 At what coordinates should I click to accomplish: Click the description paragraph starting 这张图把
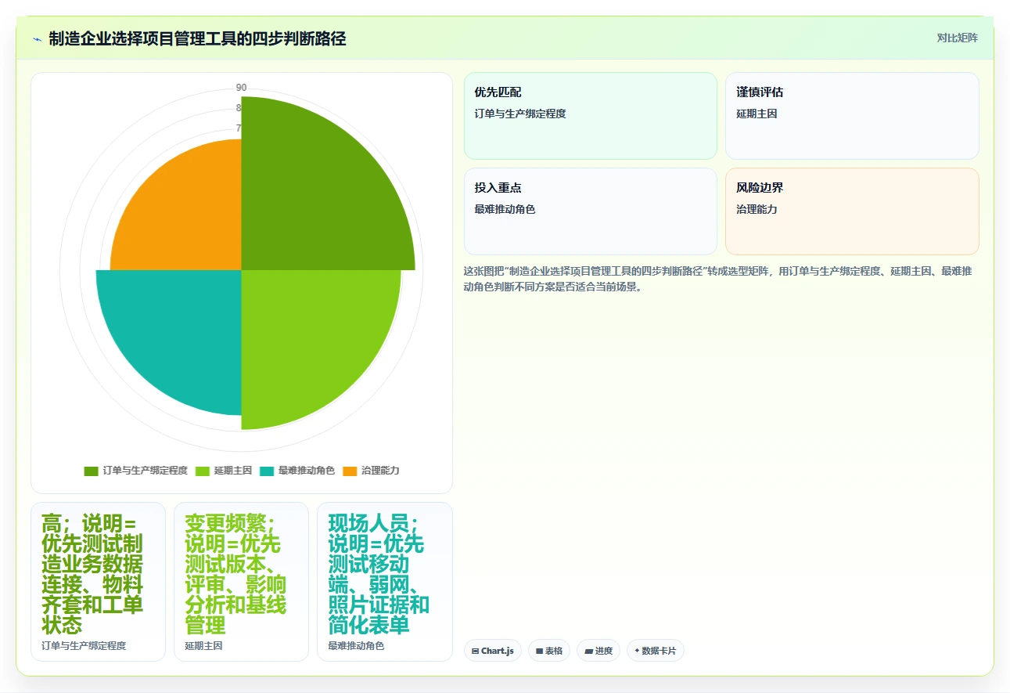[718, 279]
